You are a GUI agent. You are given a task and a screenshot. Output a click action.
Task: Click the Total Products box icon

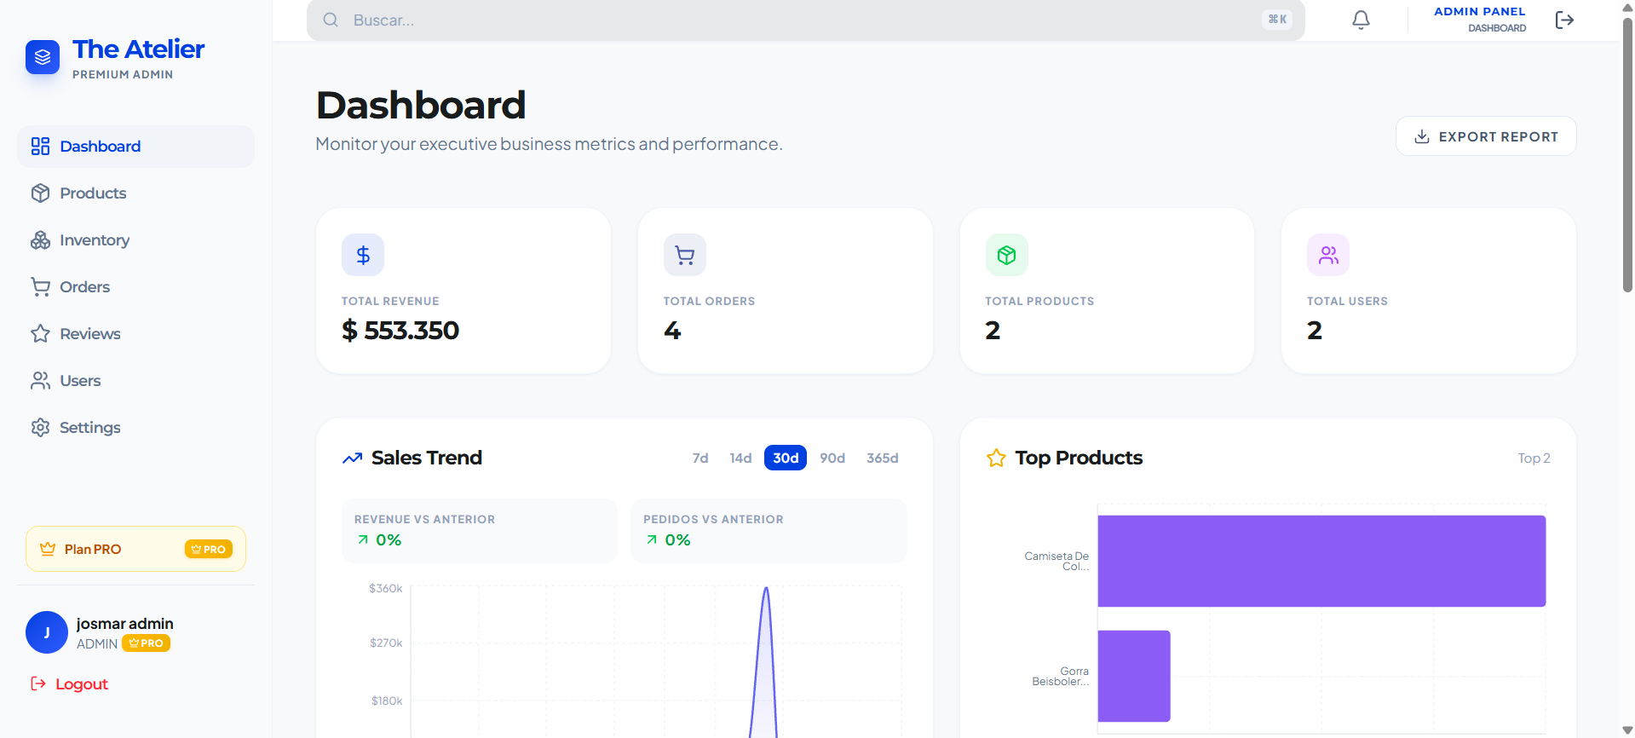[1006, 255]
